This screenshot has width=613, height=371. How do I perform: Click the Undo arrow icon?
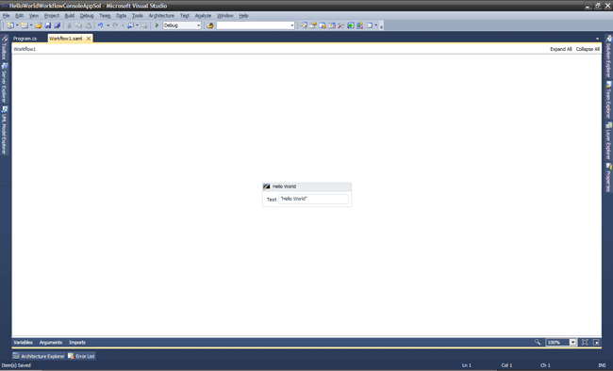[101, 25]
